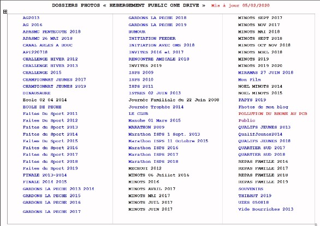Open the ECOLE DE PECHE link
This screenshot has width=320, height=226.
pyautogui.click(x=42, y=107)
